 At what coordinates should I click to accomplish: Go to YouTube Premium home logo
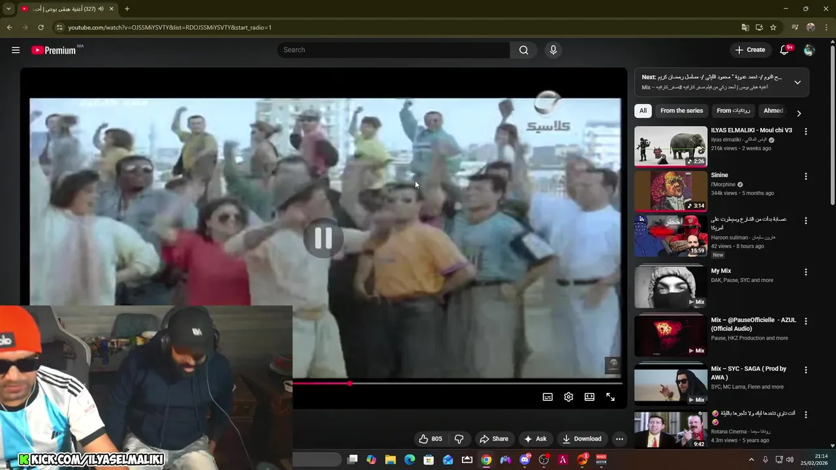pyautogui.click(x=54, y=50)
